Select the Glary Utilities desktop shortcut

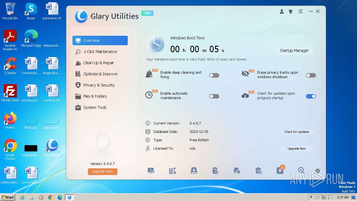click(52, 148)
